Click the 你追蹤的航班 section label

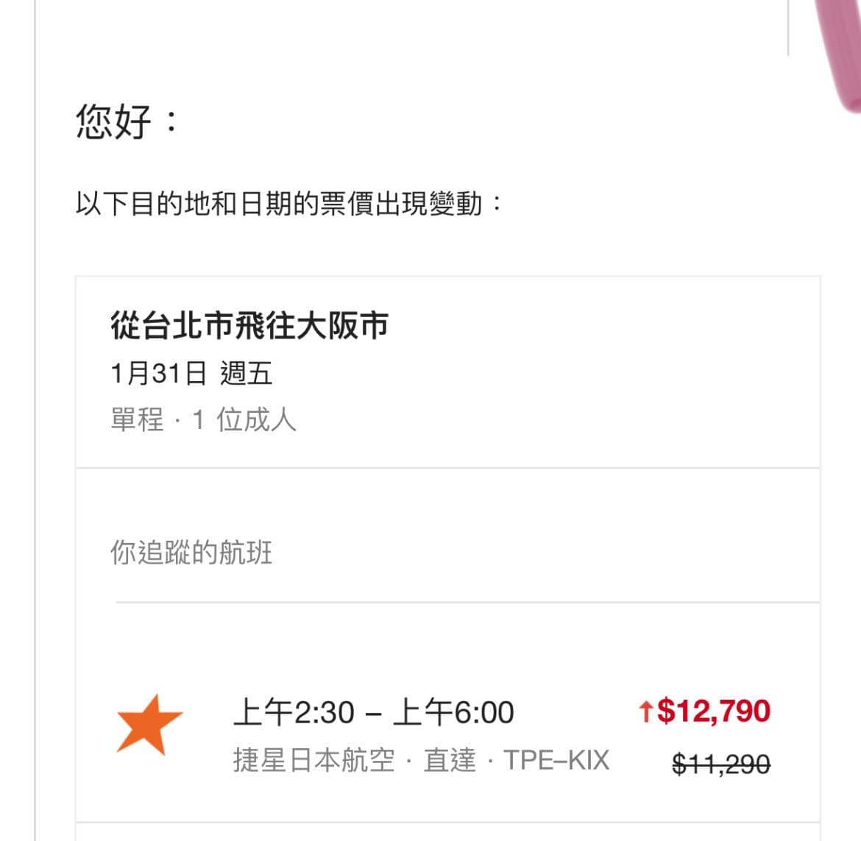(x=191, y=552)
